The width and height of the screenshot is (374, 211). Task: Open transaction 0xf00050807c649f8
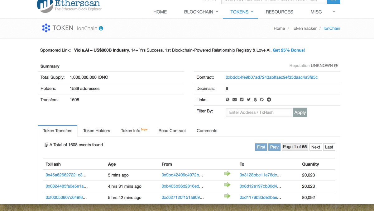66,197
